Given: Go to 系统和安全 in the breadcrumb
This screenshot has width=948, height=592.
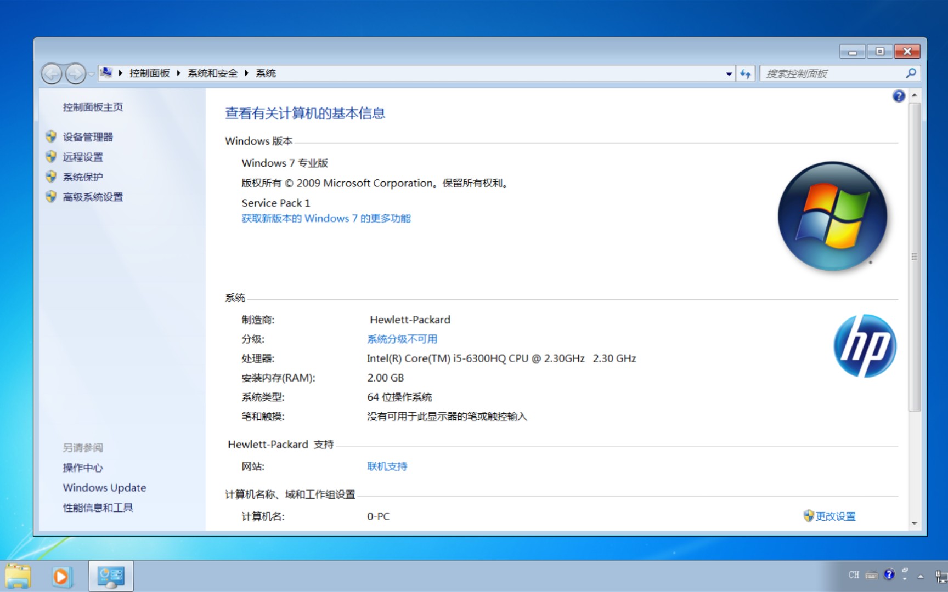Looking at the screenshot, I should 212,73.
